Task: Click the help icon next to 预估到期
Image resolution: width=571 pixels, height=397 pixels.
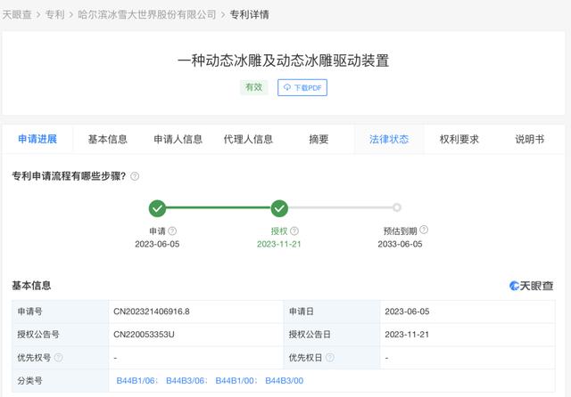Action: pyautogui.click(x=422, y=231)
